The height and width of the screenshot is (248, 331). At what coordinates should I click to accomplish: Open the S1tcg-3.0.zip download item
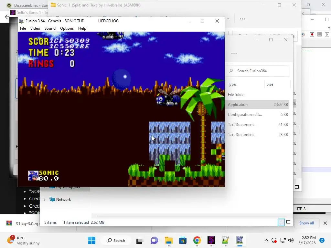click(23, 223)
